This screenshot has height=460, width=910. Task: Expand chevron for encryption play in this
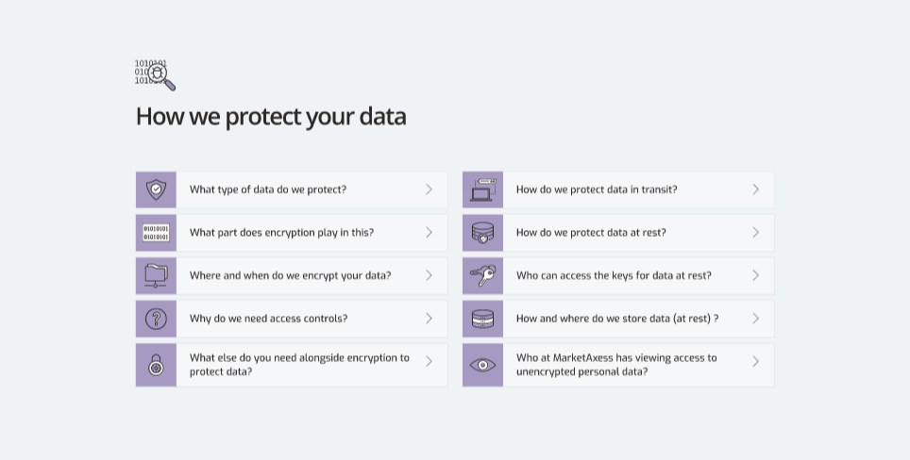429,232
